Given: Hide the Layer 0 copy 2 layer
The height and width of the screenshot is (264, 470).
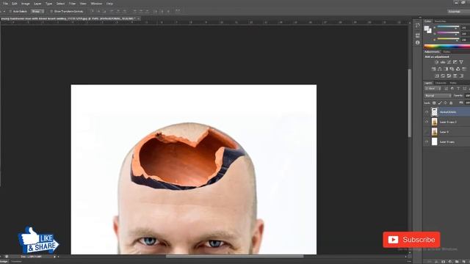Looking at the screenshot, I should [427, 122].
